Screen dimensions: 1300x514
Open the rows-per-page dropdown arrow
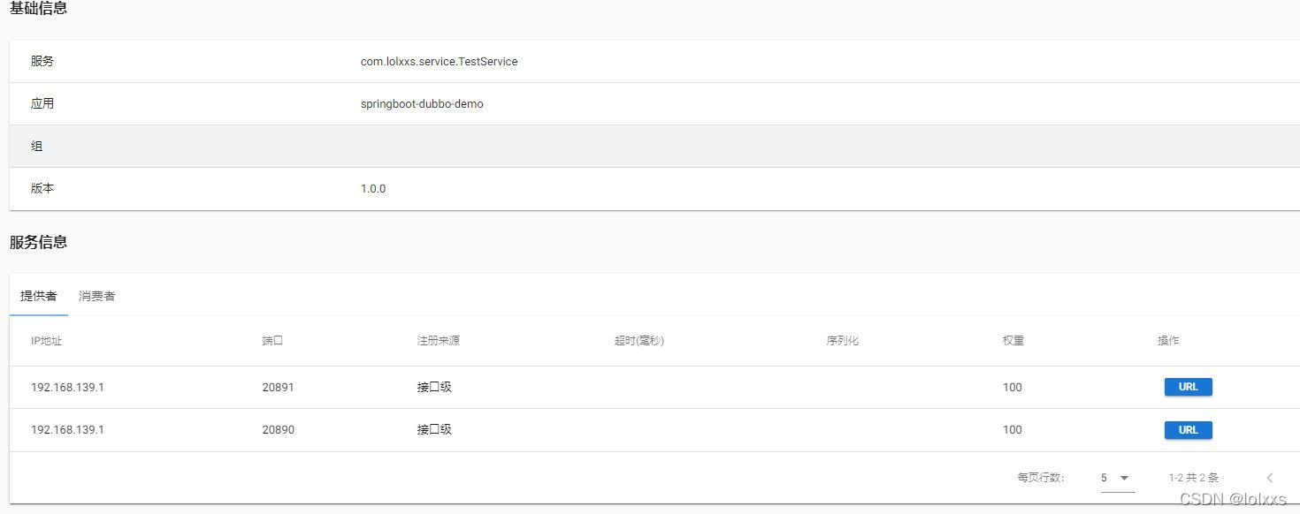tap(1125, 478)
